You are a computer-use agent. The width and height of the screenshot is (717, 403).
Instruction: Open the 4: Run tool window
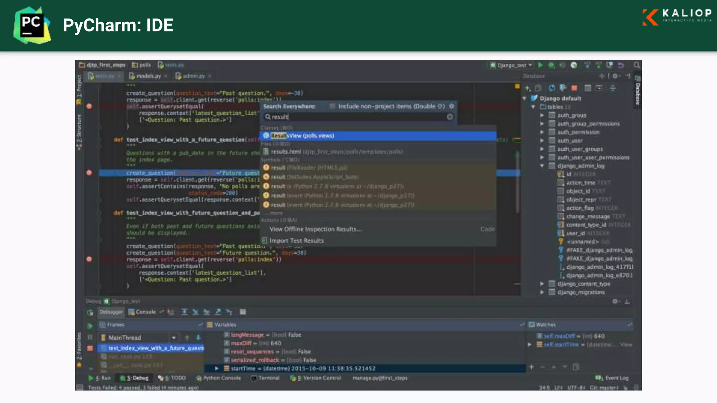[99, 378]
